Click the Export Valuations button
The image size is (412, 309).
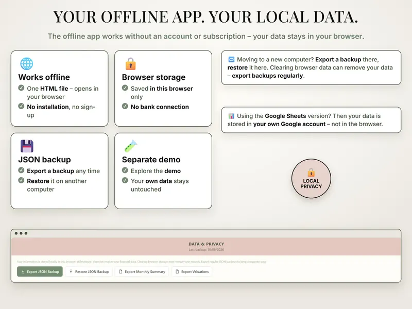point(192,272)
